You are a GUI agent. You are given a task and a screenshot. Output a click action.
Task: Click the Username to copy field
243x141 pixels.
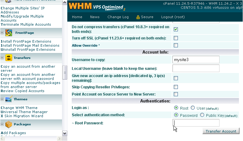point(196,60)
